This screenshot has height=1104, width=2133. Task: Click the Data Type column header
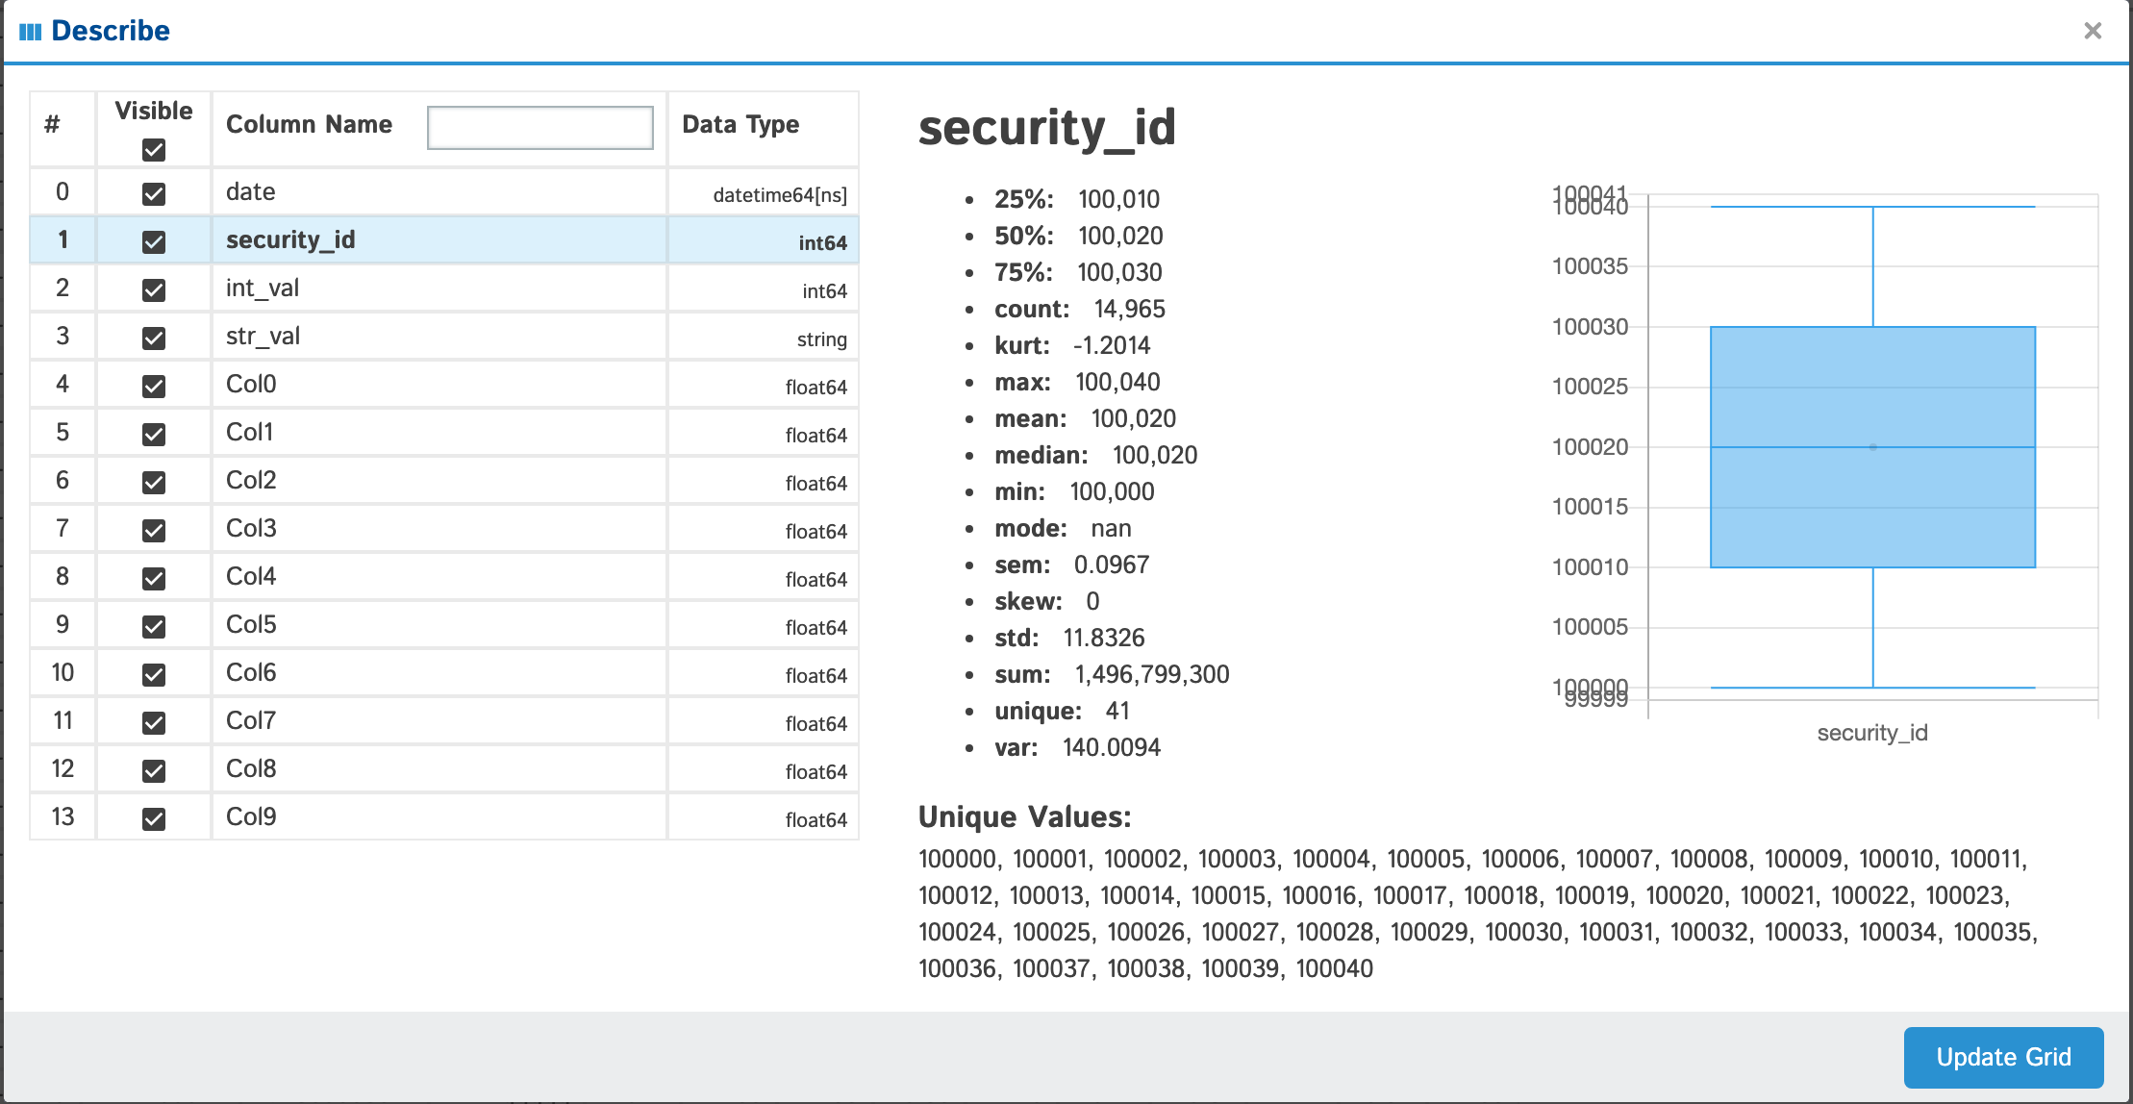pos(740,125)
